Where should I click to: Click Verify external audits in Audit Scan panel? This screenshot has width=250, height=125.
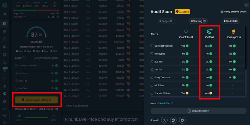point(233,12)
